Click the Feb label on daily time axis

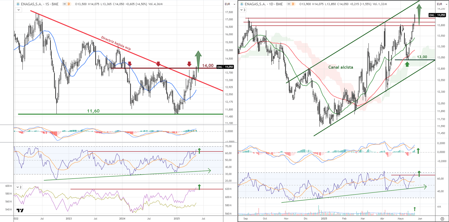344,219
